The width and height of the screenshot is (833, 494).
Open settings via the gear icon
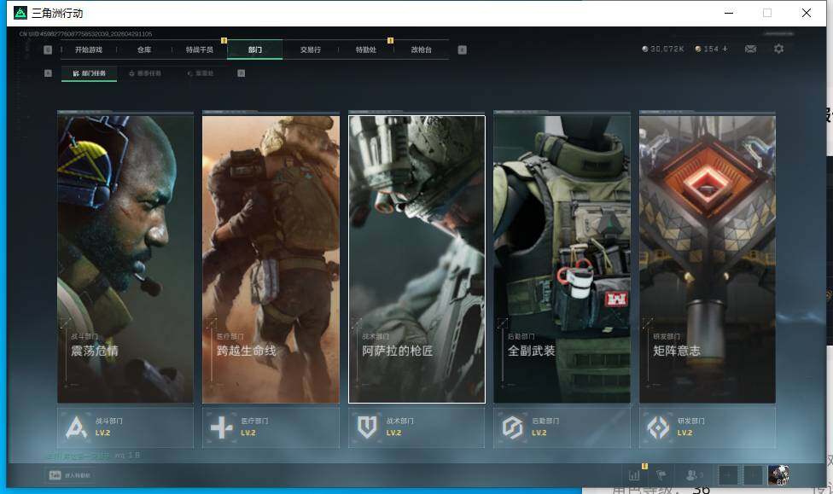click(778, 49)
